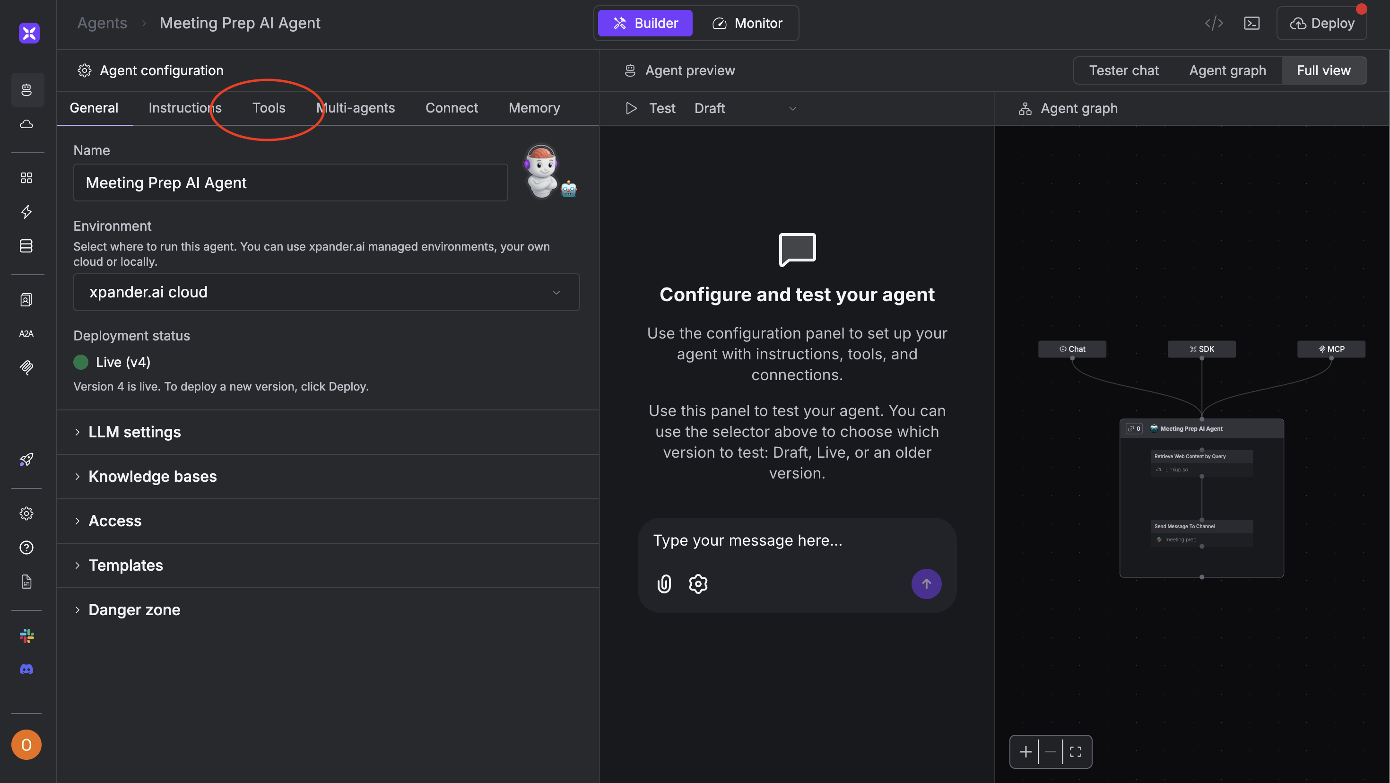
Task: Select the Agent graph view toggle
Action: click(1227, 71)
